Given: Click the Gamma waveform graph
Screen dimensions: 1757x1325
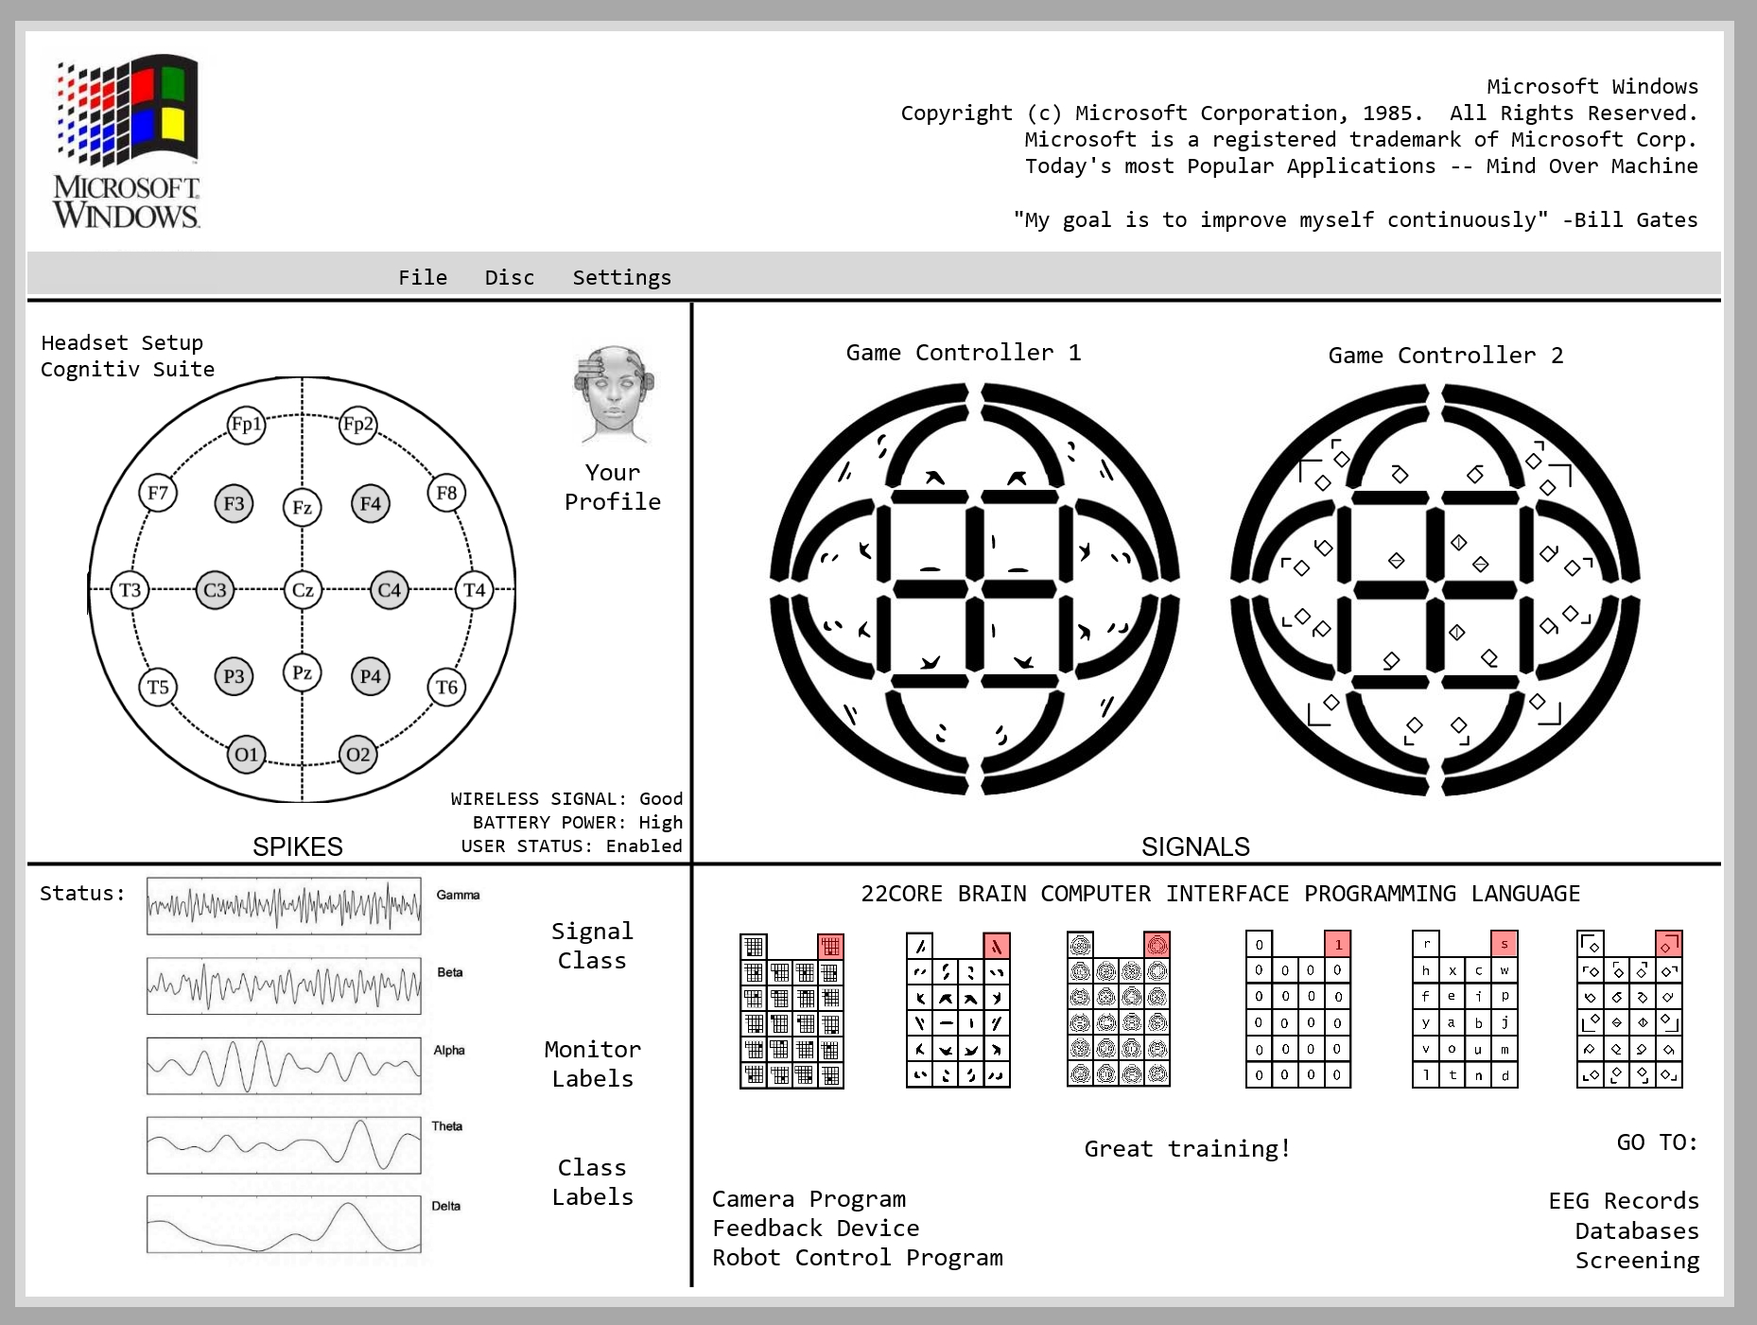Looking at the screenshot, I should pos(284,906).
